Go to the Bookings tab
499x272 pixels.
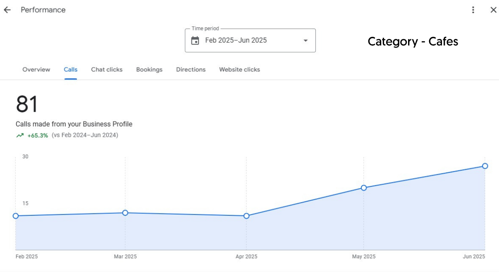(x=149, y=69)
